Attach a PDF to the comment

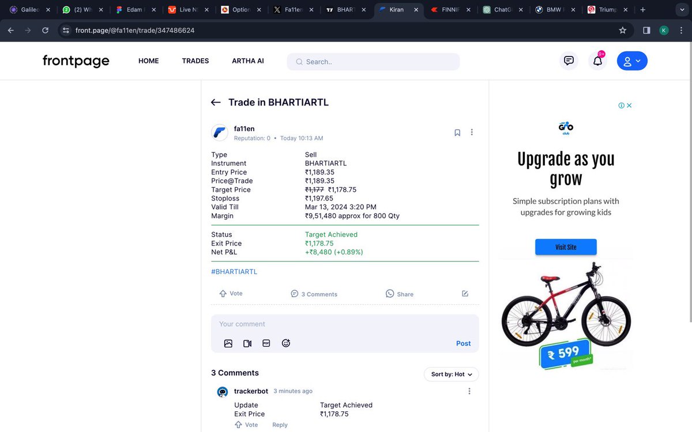tap(266, 343)
